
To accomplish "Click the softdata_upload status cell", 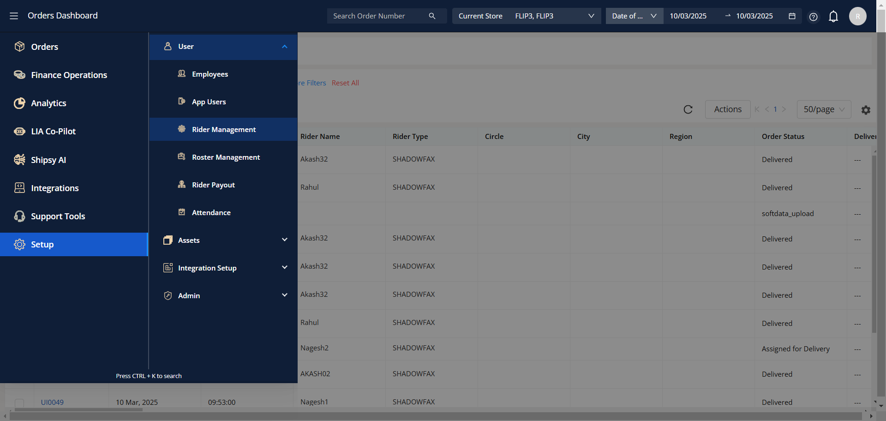I will (x=788, y=214).
